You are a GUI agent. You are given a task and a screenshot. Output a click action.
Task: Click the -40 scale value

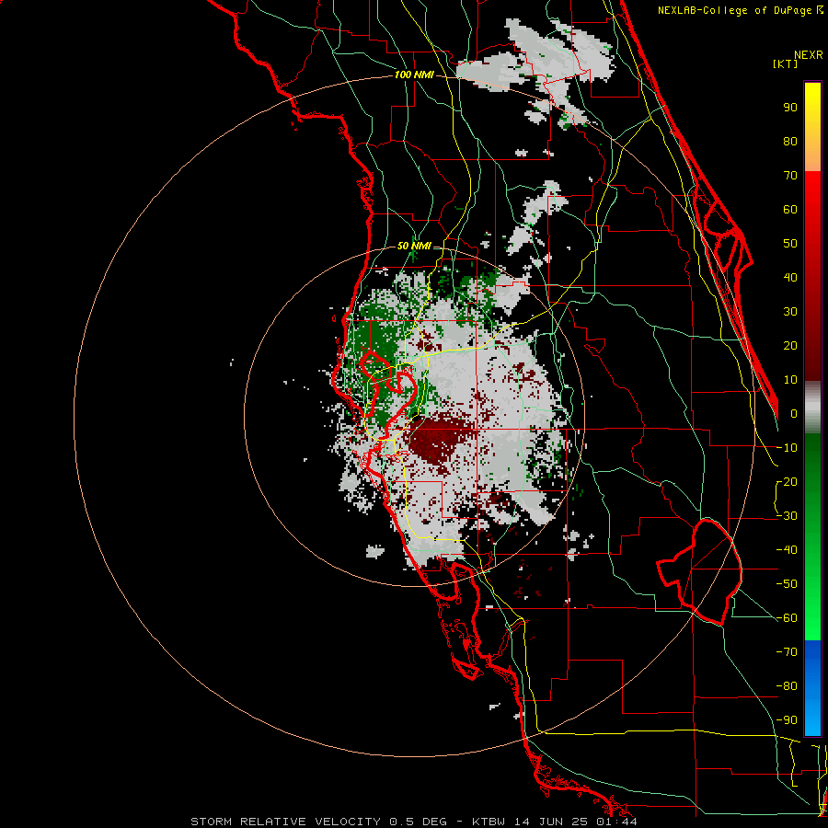click(787, 550)
